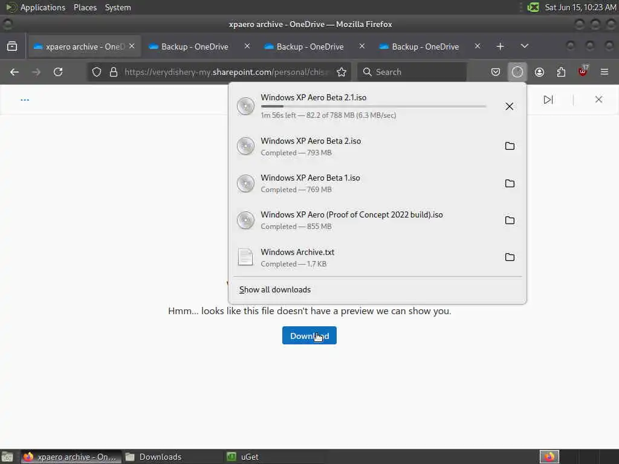
Task: Go back to the previous page
Action: pos(15,72)
